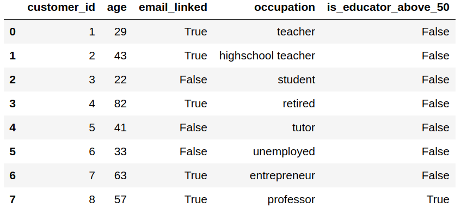Click the age column header

click(116, 8)
